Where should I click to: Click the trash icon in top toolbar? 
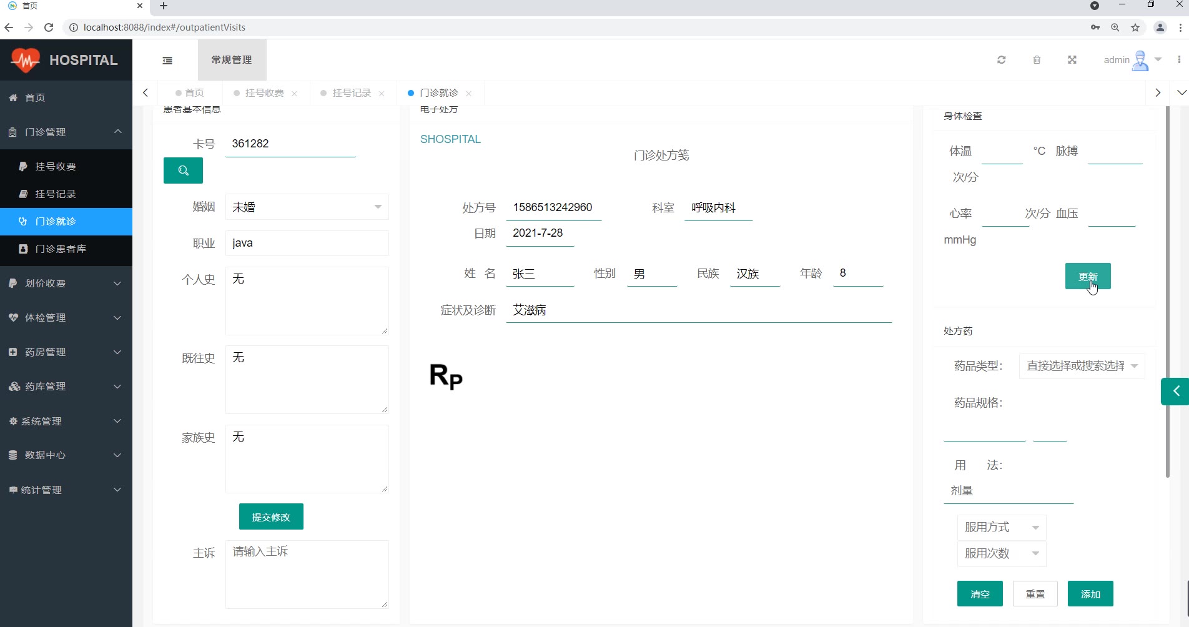pos(1037,60)
